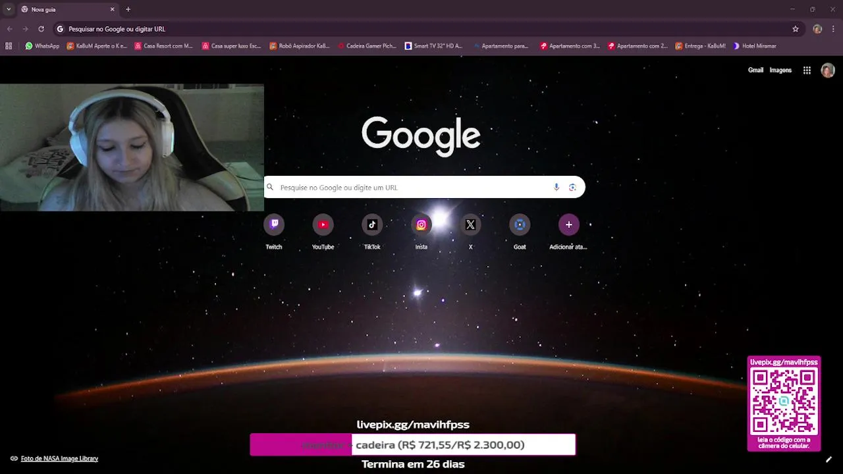Open the Chrome three-dot menu

(834, 29)
